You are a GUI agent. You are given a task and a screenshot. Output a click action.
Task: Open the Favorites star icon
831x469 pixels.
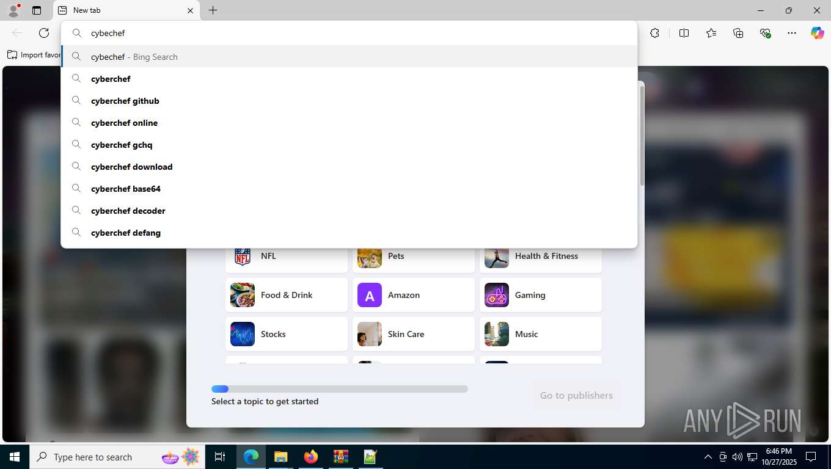click(711, 33)
